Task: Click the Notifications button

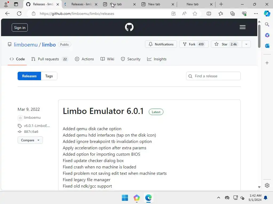Action: (161, 44)
